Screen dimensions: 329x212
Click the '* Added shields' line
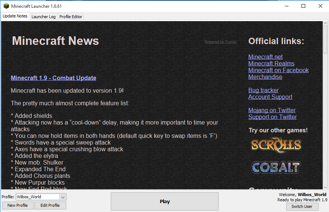coord(32,116)
